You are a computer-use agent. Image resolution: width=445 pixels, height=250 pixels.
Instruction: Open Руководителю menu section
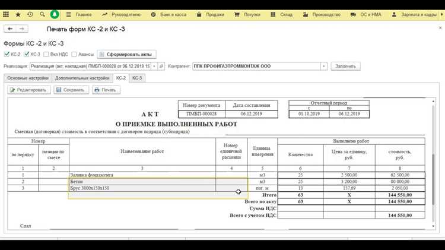121,14
